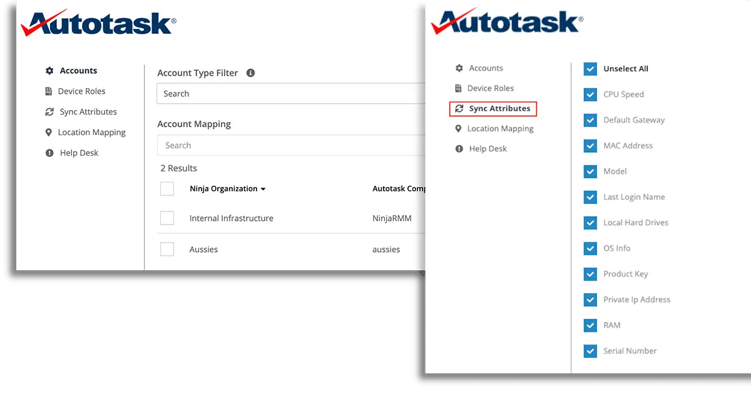
Task: Check the Internal Infrastructure row checkbox
Action: [x=167, y=218]
